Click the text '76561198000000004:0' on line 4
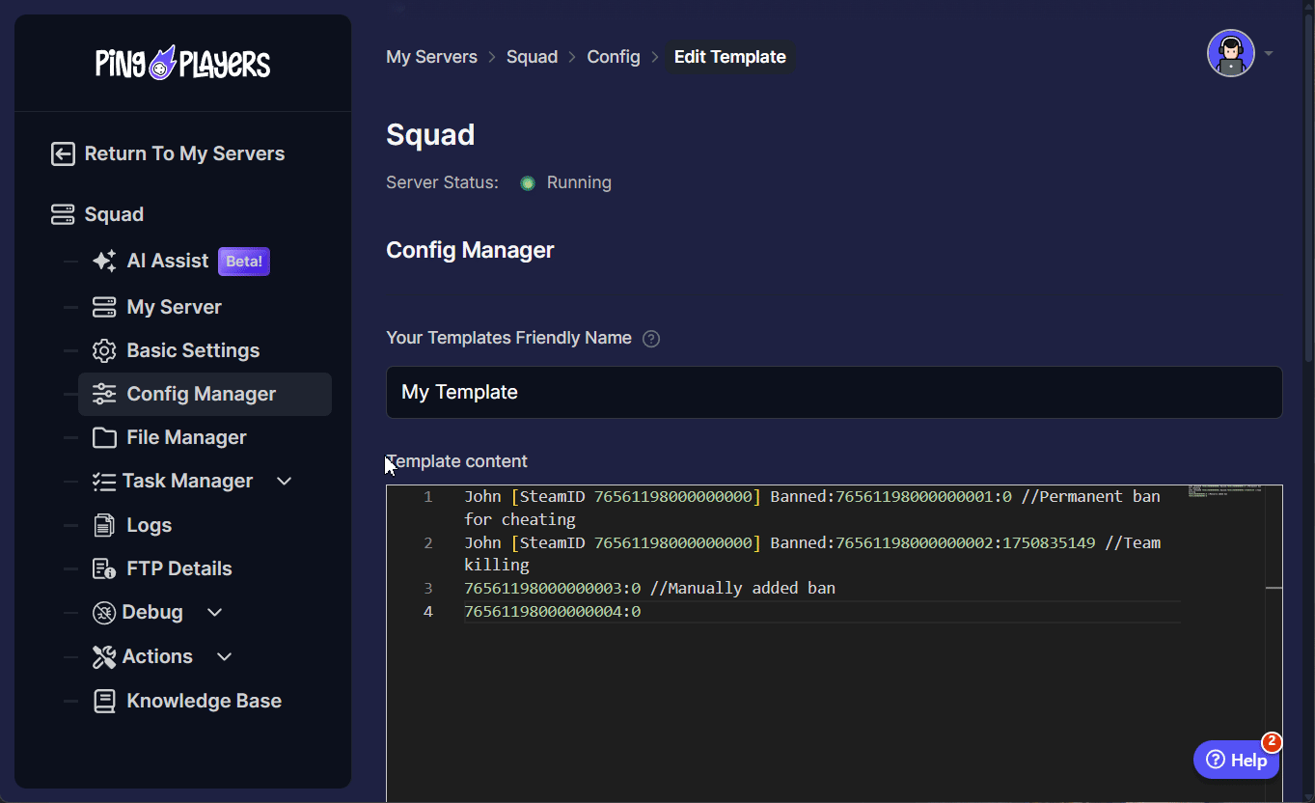Viewport: 1315px width, 803px height. (552, 612)
